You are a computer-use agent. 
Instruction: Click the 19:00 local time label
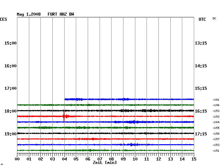tap(11, 134)
